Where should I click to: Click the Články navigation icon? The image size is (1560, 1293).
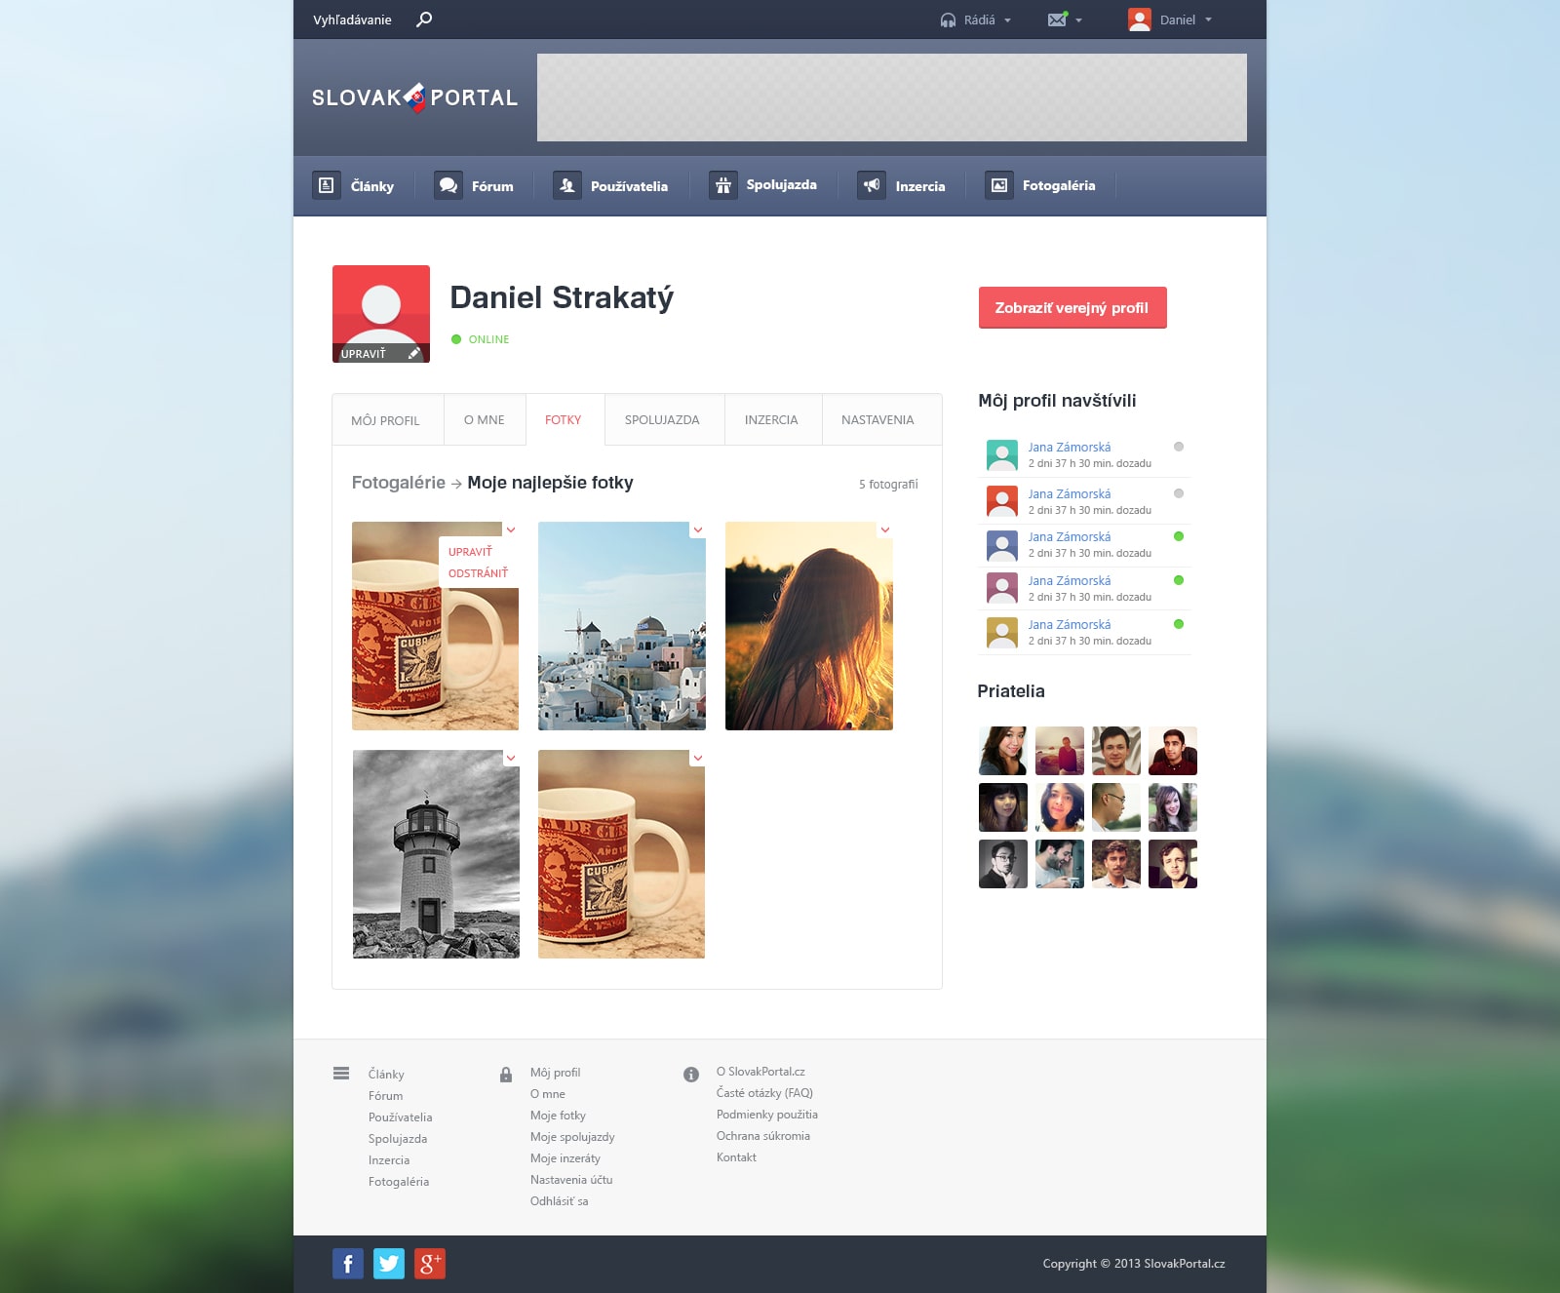click(327, 185)
